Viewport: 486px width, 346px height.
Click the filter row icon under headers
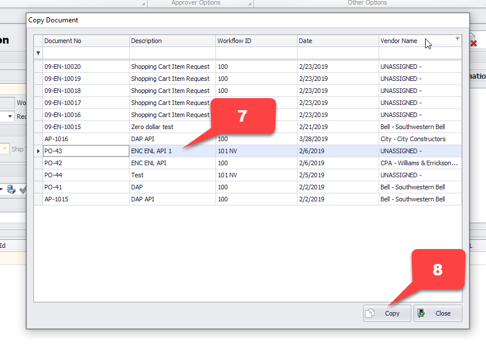pos(38,53)
